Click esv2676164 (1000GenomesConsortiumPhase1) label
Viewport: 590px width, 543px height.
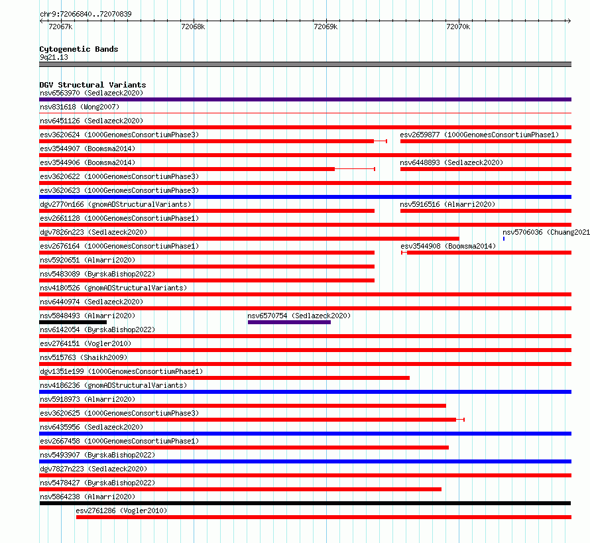pyautogui.click(x=119, y=246)
